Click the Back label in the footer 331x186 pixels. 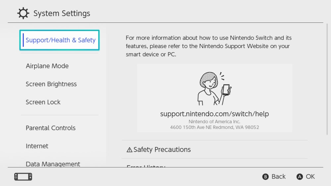[x=278, y=177]
